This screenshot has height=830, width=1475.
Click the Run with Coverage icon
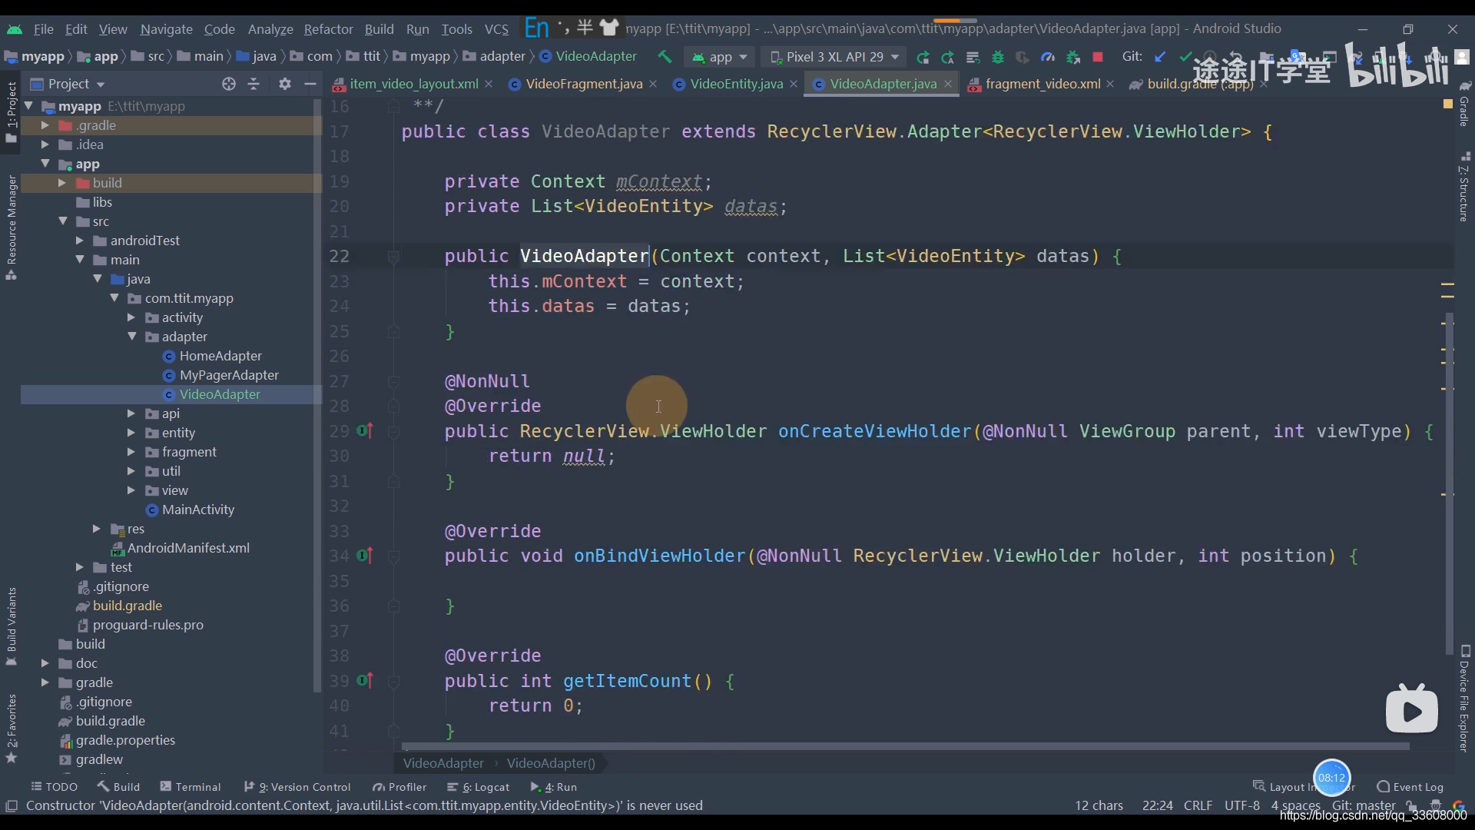1023,57
